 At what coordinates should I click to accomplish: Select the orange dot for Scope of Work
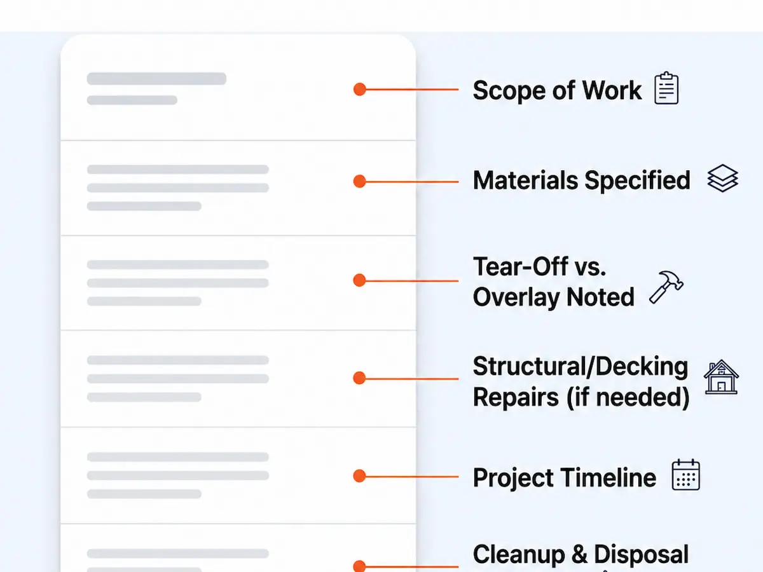360,90
